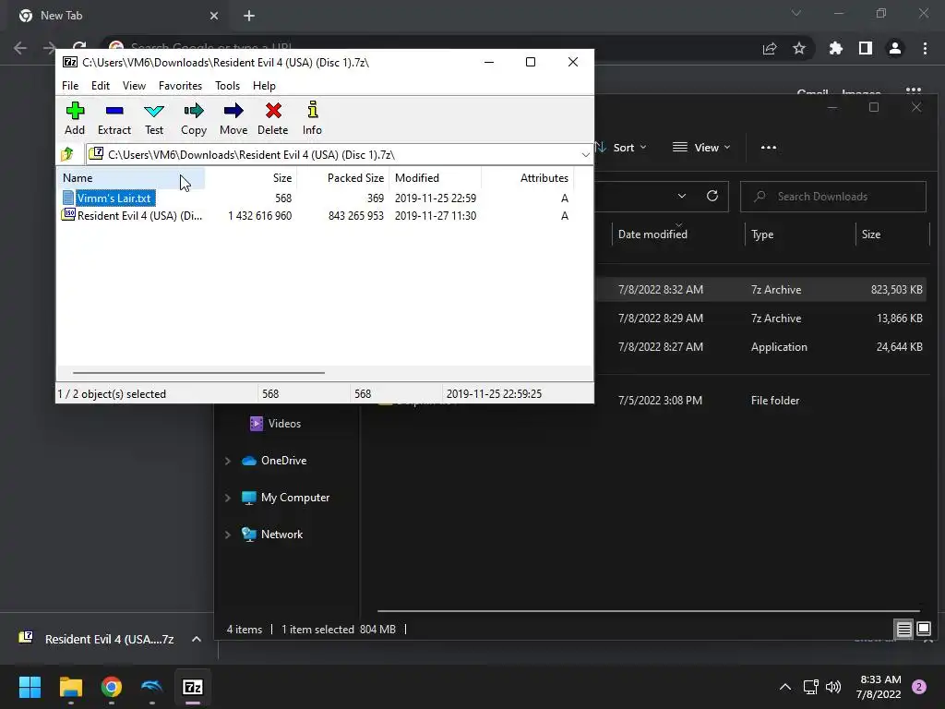Viewport: 945px width, 709px height.
Task: Open Chrome three-dot menu
Action: 925,48
